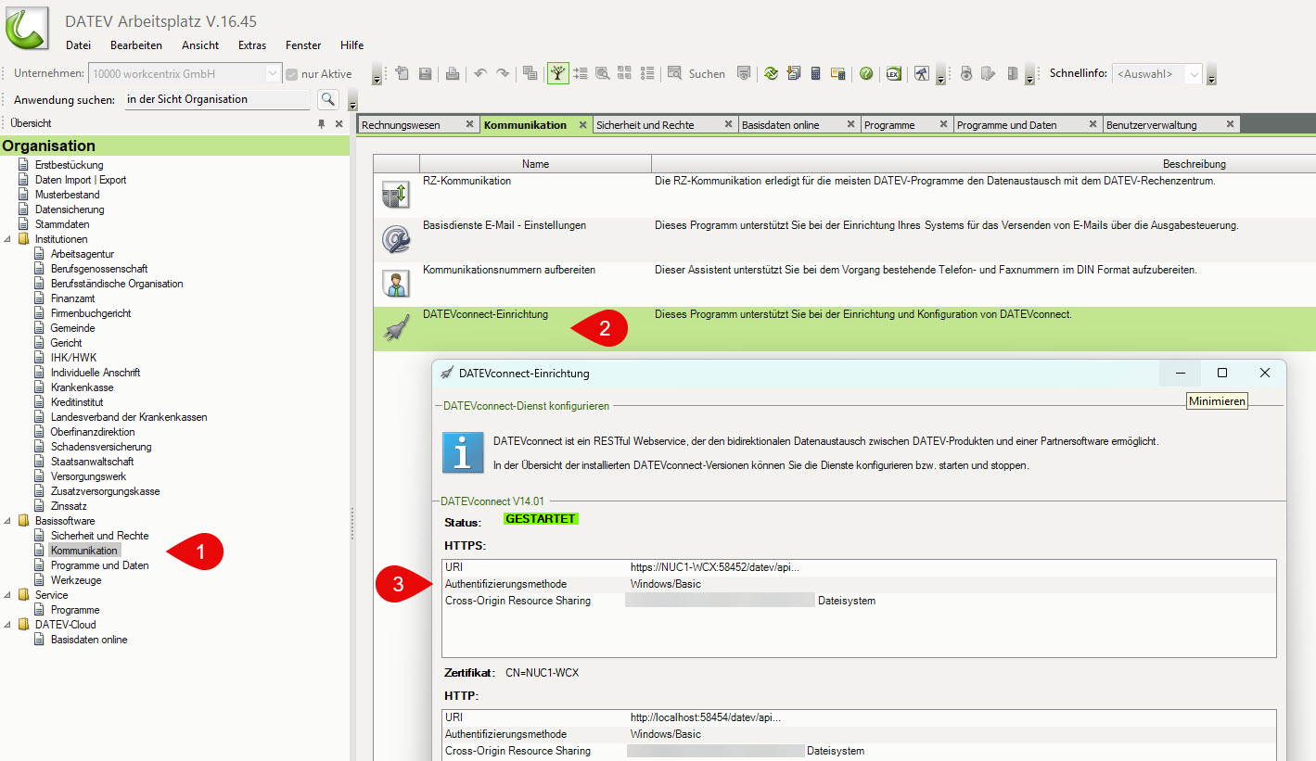Click the green refresh arrows toolbar icon
Viewport: 1316px width, 761px height.
771,73
